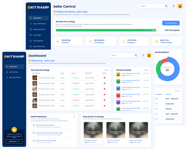Image resolution: width=186 pixels, height=149 pixels.
Task: Click View All above the Seller Central actions table
Action: [x=177, y=91]
